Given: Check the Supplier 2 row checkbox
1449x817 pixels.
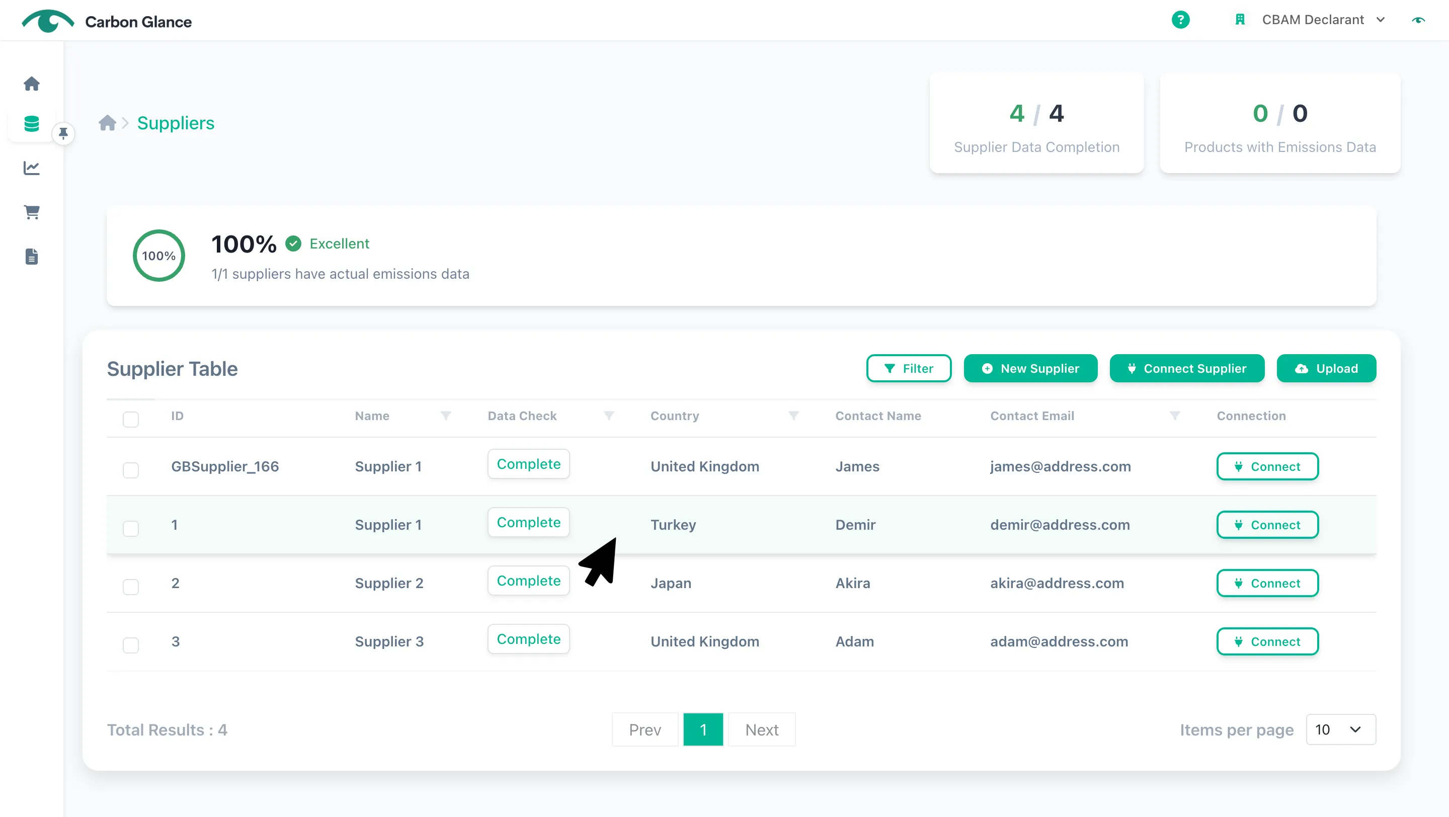Looking at the screenshot, I should point(130,587).
